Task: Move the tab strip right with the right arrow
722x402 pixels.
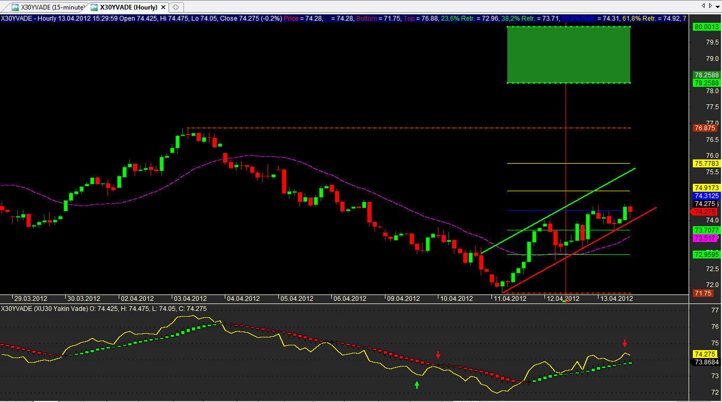Action: coord(711,5)
